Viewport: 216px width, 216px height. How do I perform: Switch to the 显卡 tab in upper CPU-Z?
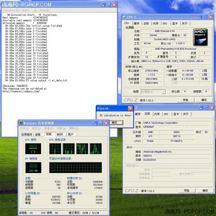175,24
